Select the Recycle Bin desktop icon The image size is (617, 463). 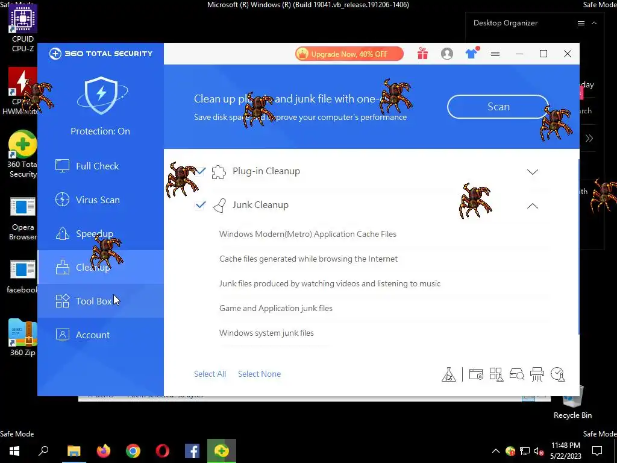tap(572, 402)
